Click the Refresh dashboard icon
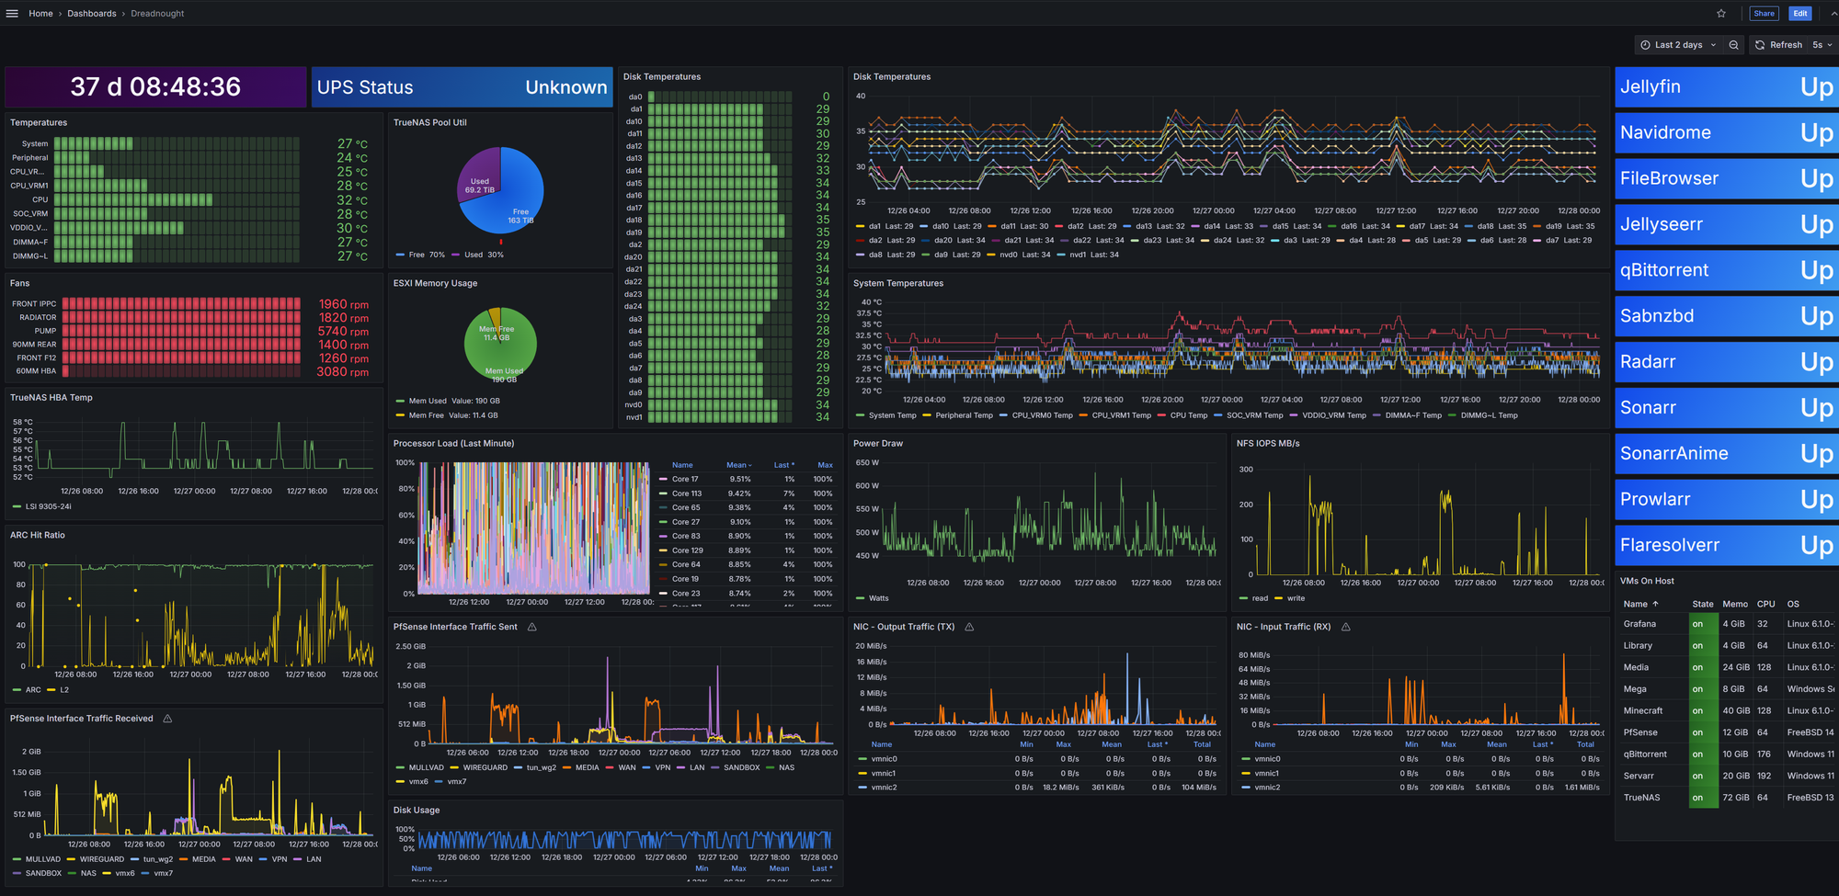This screenshot has height=896, width=1839. [x=1760, y=45]
